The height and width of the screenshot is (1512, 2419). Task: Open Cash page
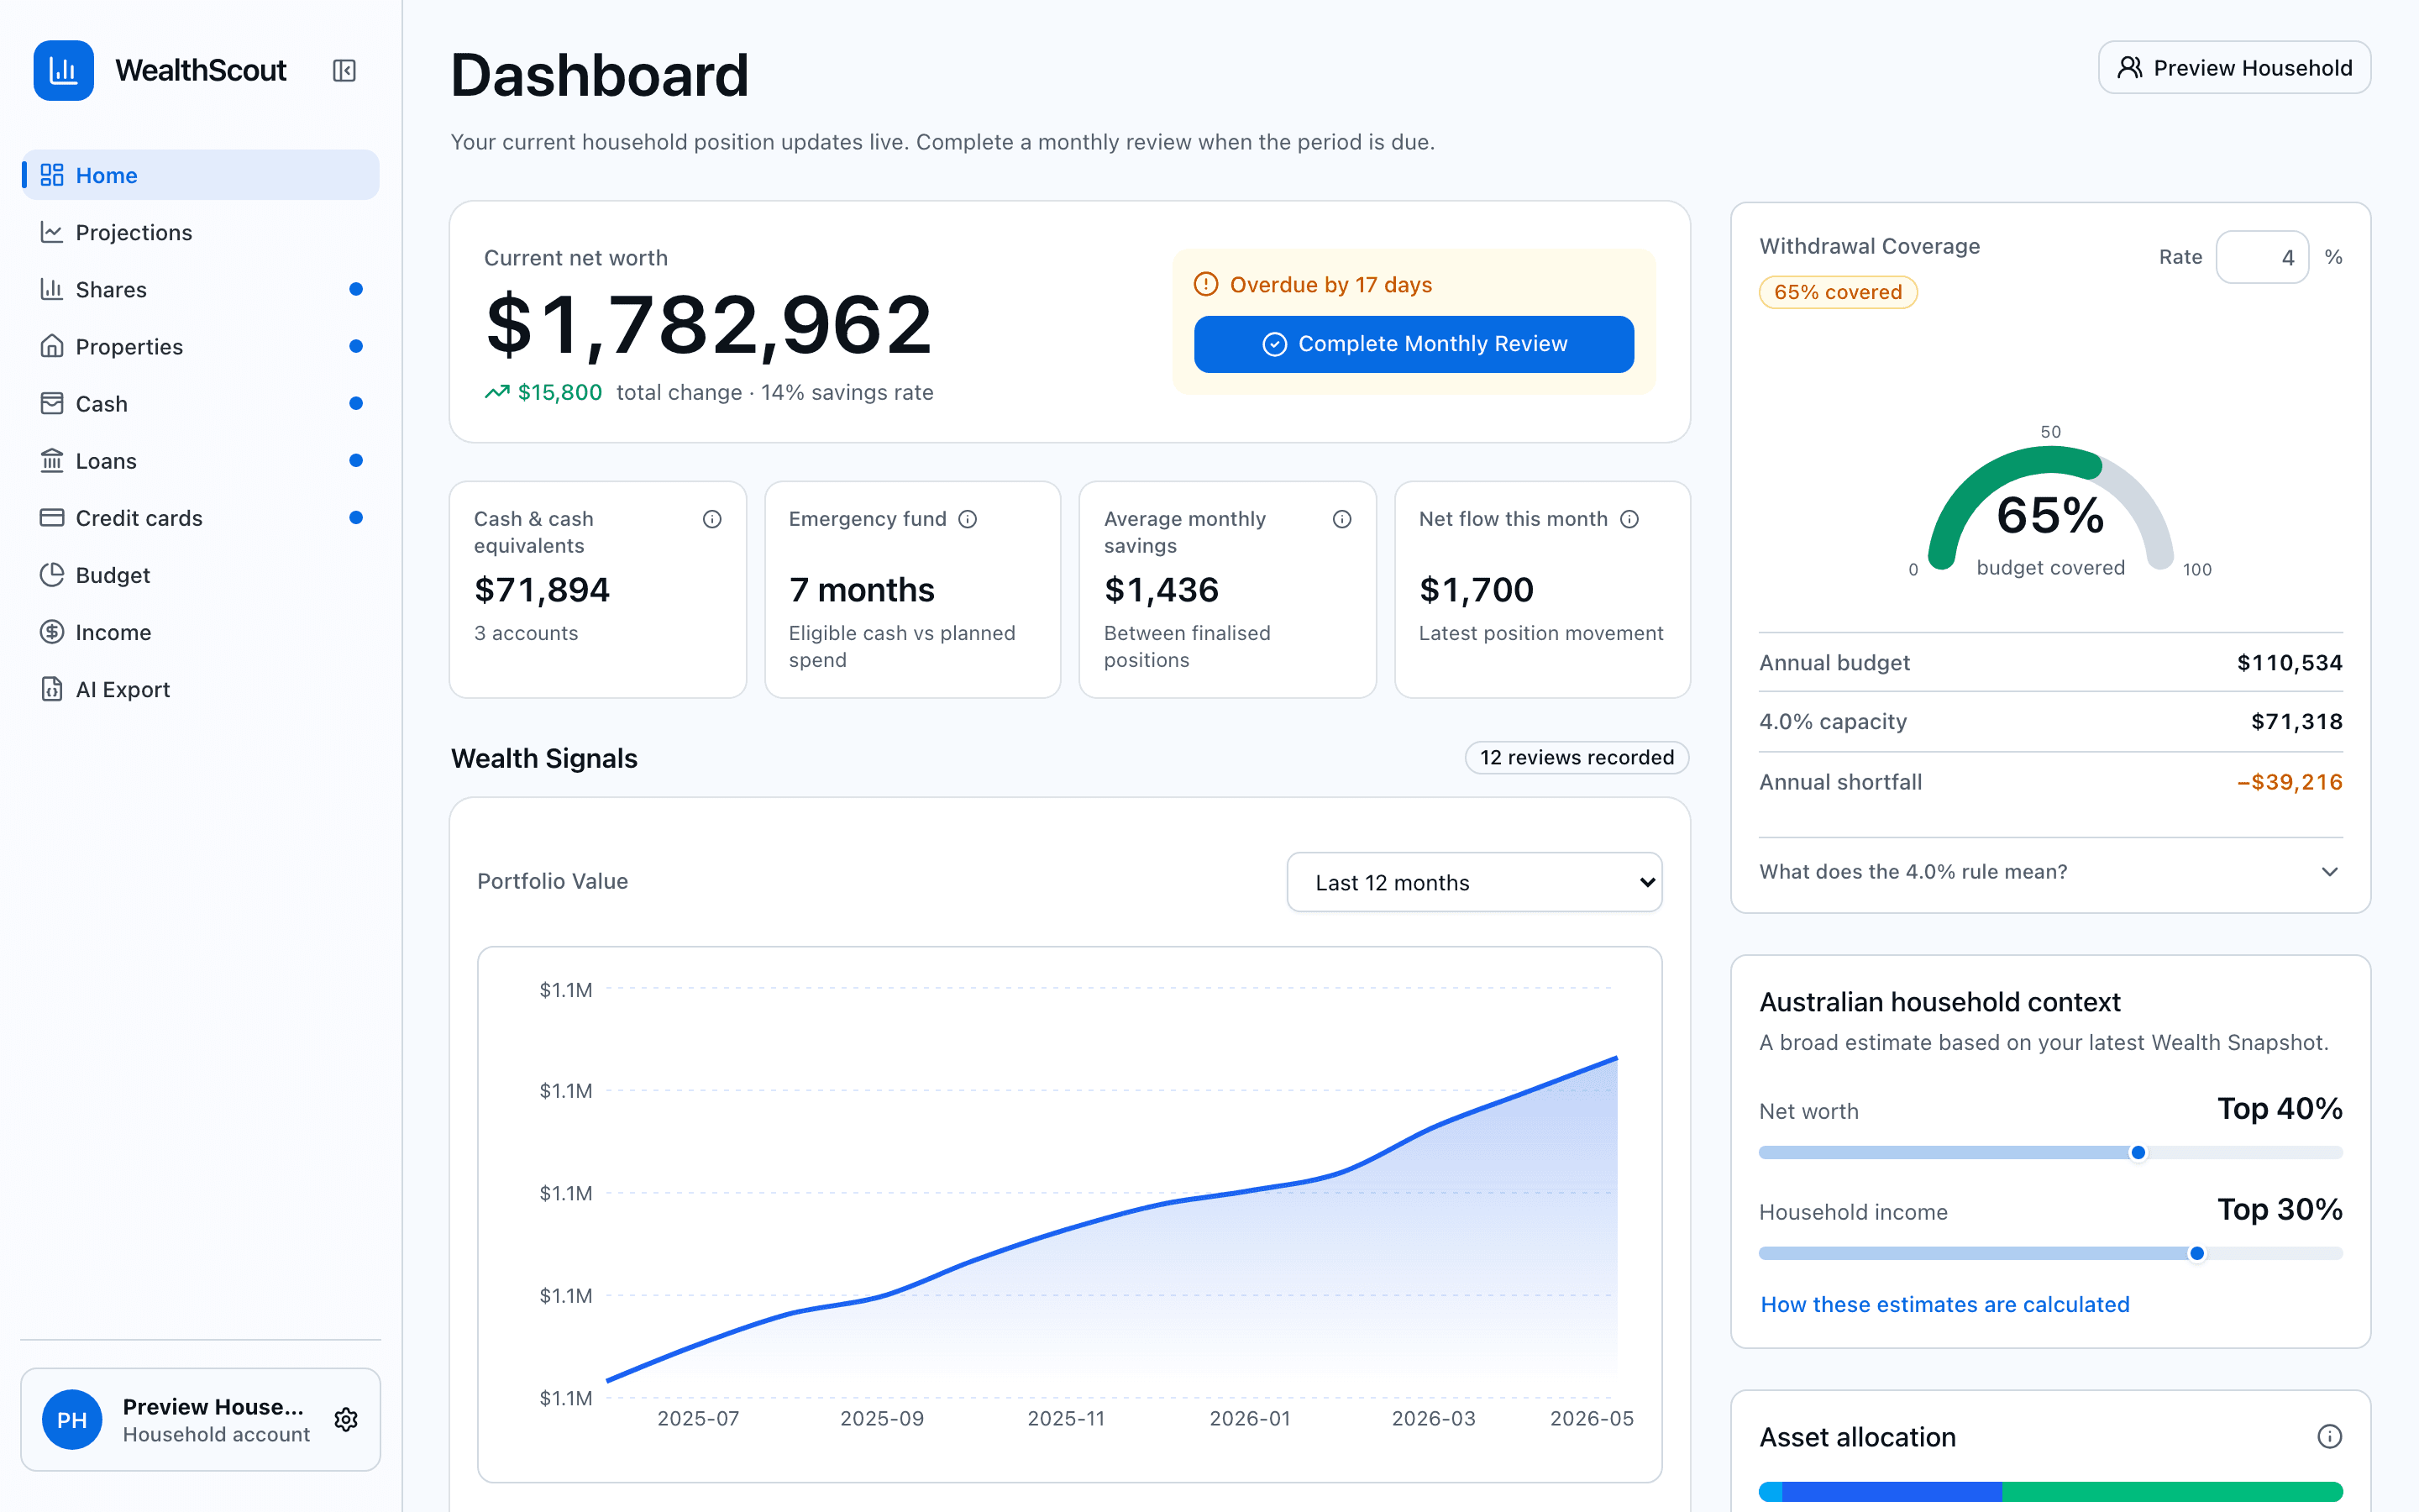click(x=200, y=403)
